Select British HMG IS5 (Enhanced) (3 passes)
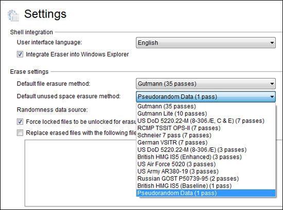Image resolution: width=283 pixels, height=210 pixels. click(206, 157)
